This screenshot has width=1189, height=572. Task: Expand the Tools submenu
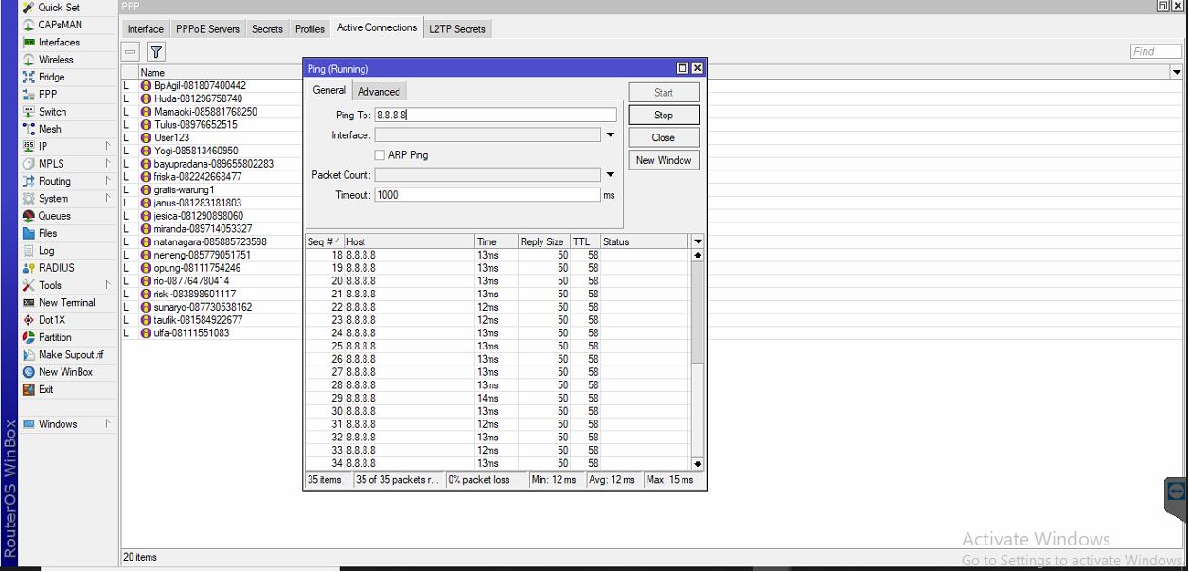click(108, 285)
